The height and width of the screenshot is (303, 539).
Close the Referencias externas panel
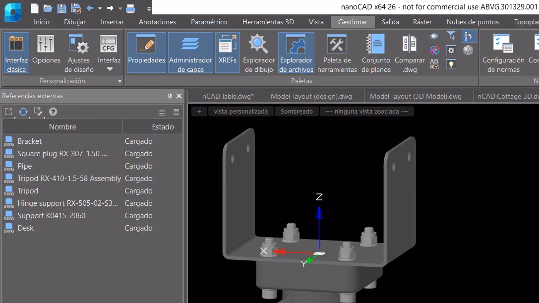click(179, 96)
